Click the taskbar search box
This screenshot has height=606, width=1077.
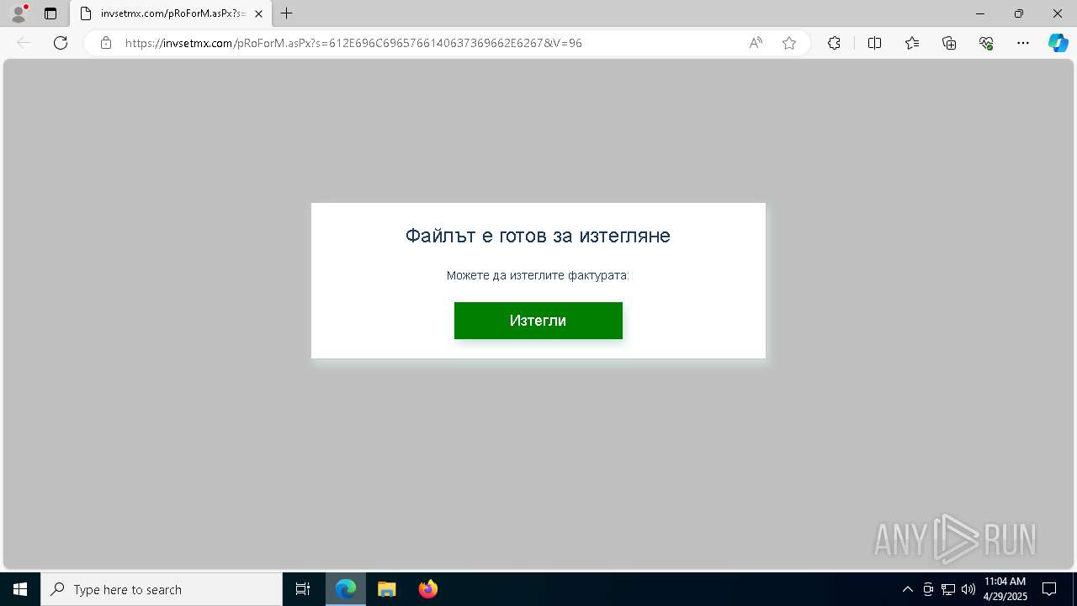162,589
